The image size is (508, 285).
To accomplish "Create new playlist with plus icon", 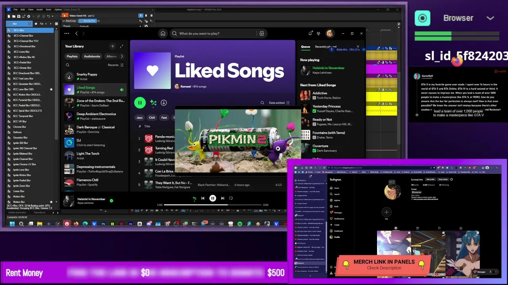I will (113, 46).
